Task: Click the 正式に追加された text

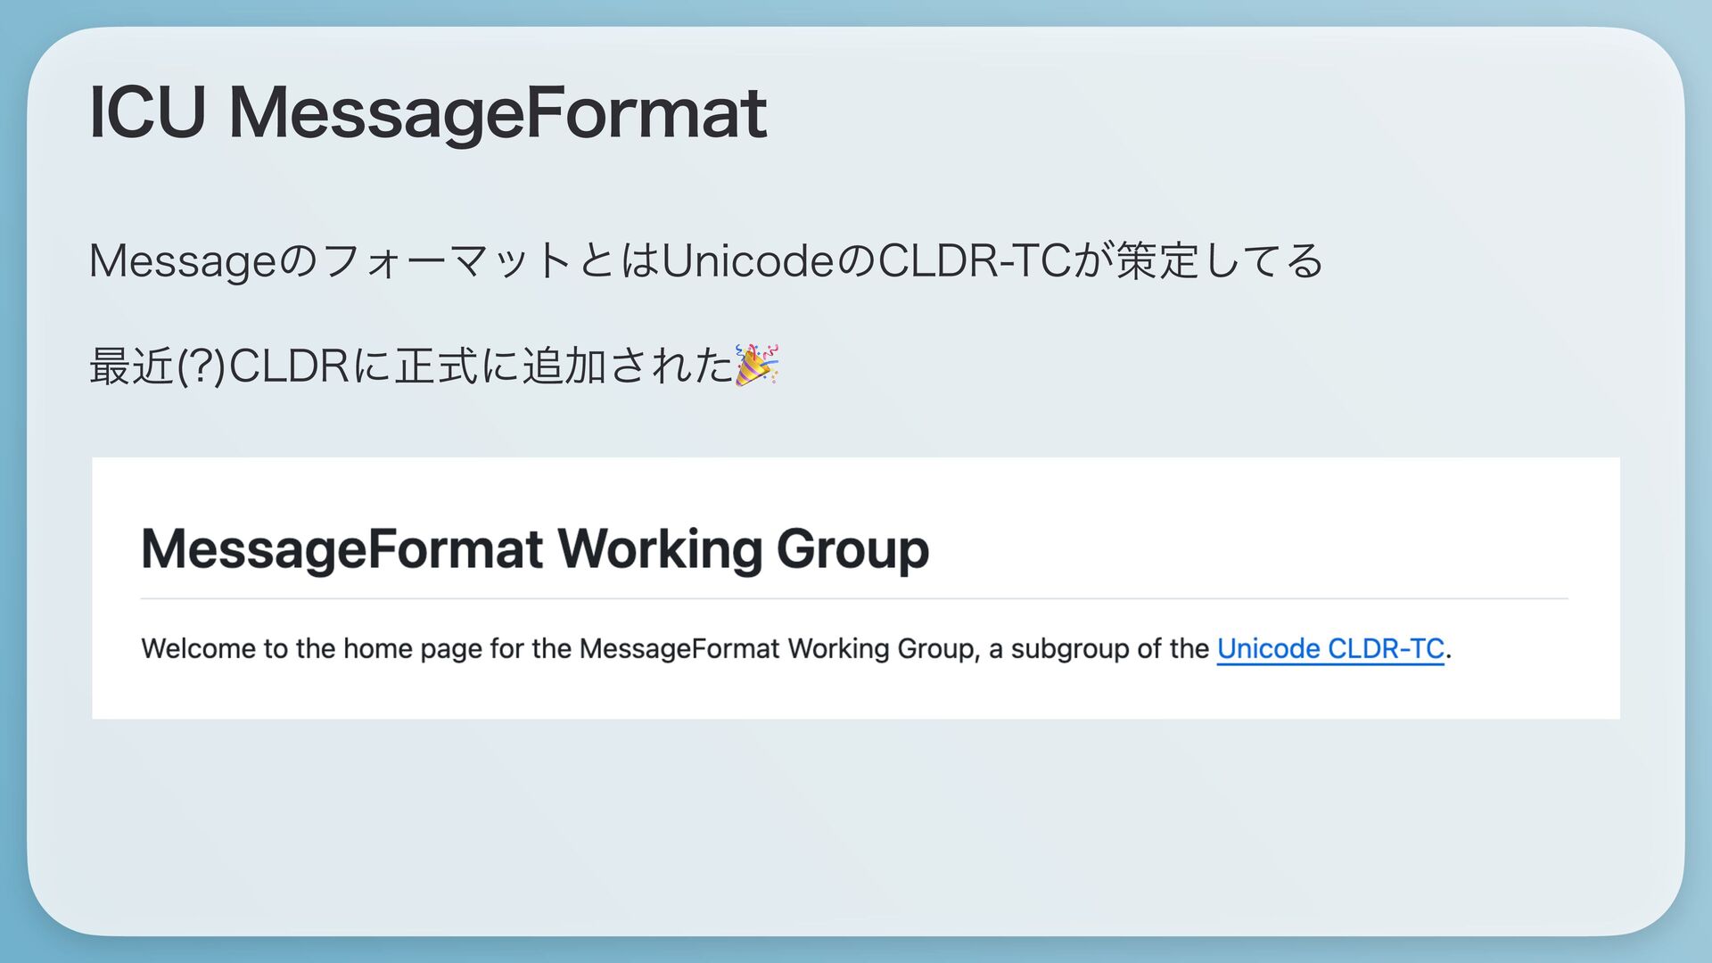Action: (564, 366)
